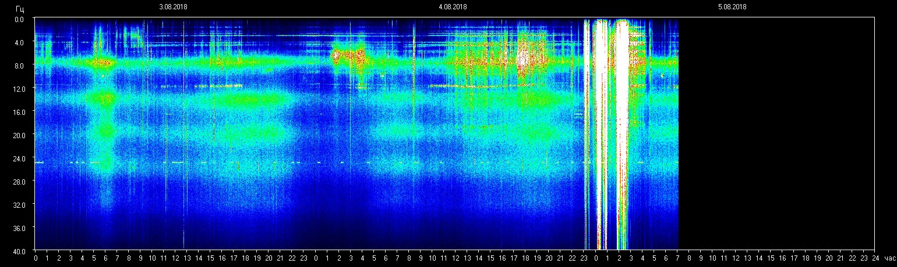The height and width of the screenshot is (267, 897).
Task: Click the Гц frequency axis unit label
Action: point(20,8)
